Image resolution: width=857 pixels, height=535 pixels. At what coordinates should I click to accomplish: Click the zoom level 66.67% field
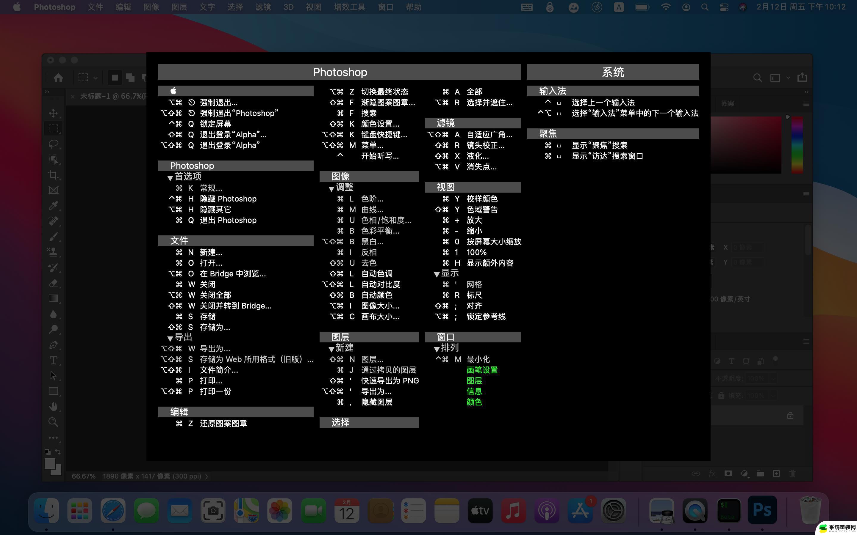tap(84, 476)
